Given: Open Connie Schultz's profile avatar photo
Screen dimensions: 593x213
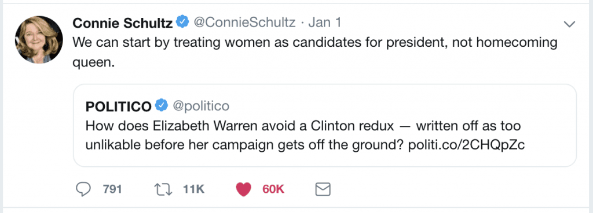Looking at the screenshot, I should pos(39,39).
